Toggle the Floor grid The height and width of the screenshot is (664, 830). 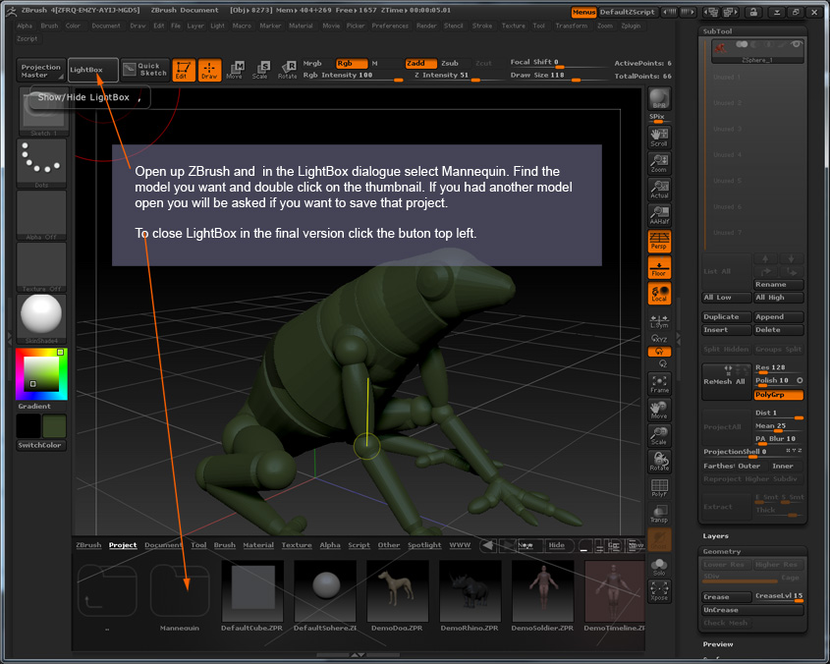tap(659, 267)
